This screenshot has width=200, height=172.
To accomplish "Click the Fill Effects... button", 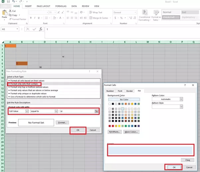I will 115,132.
